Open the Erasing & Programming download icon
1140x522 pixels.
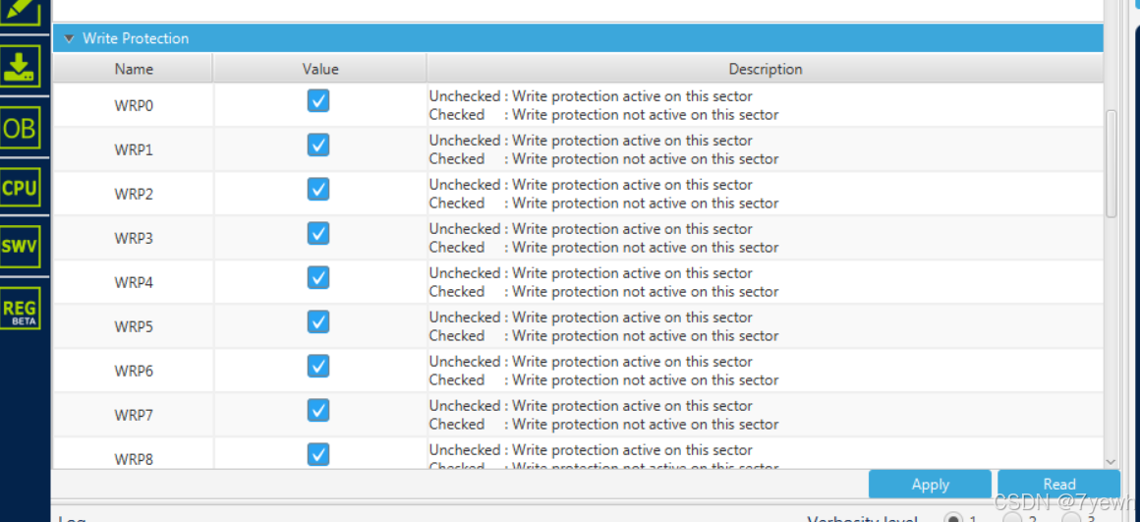coord(20,67)
